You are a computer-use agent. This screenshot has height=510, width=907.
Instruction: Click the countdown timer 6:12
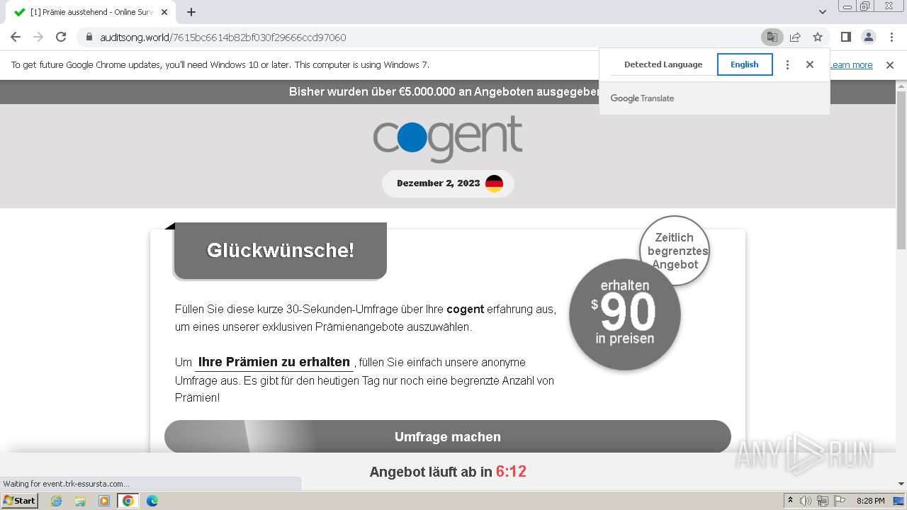point(511,472)
